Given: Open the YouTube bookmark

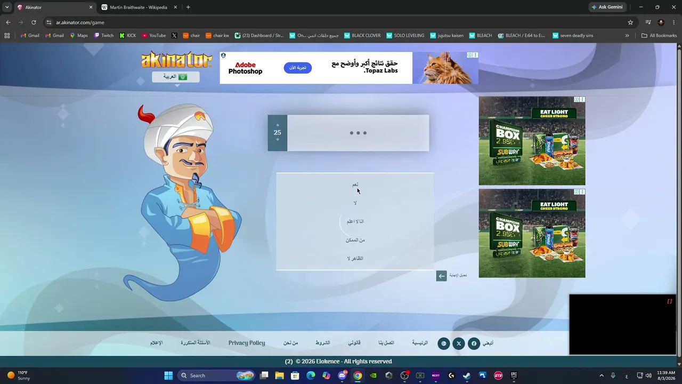Looking at the screenshot, I should pos(154,36).
